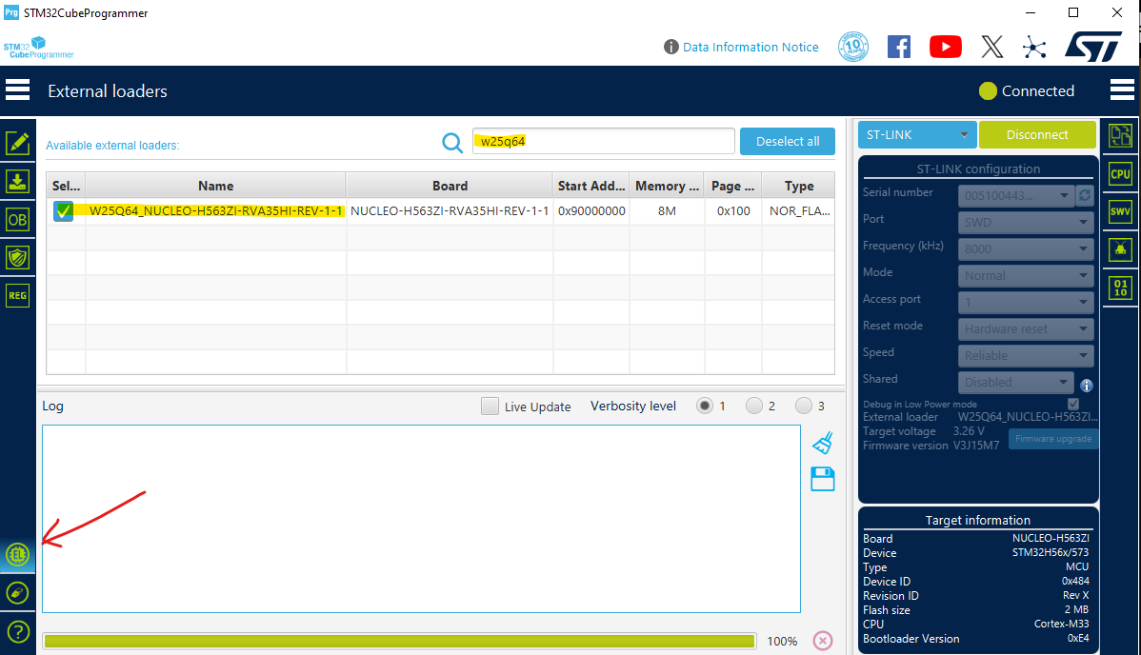The width and height of the screenshot is (1141, 655).
Task: Uncheck the W25Q64 external loader selection
Action: point(63,210)
